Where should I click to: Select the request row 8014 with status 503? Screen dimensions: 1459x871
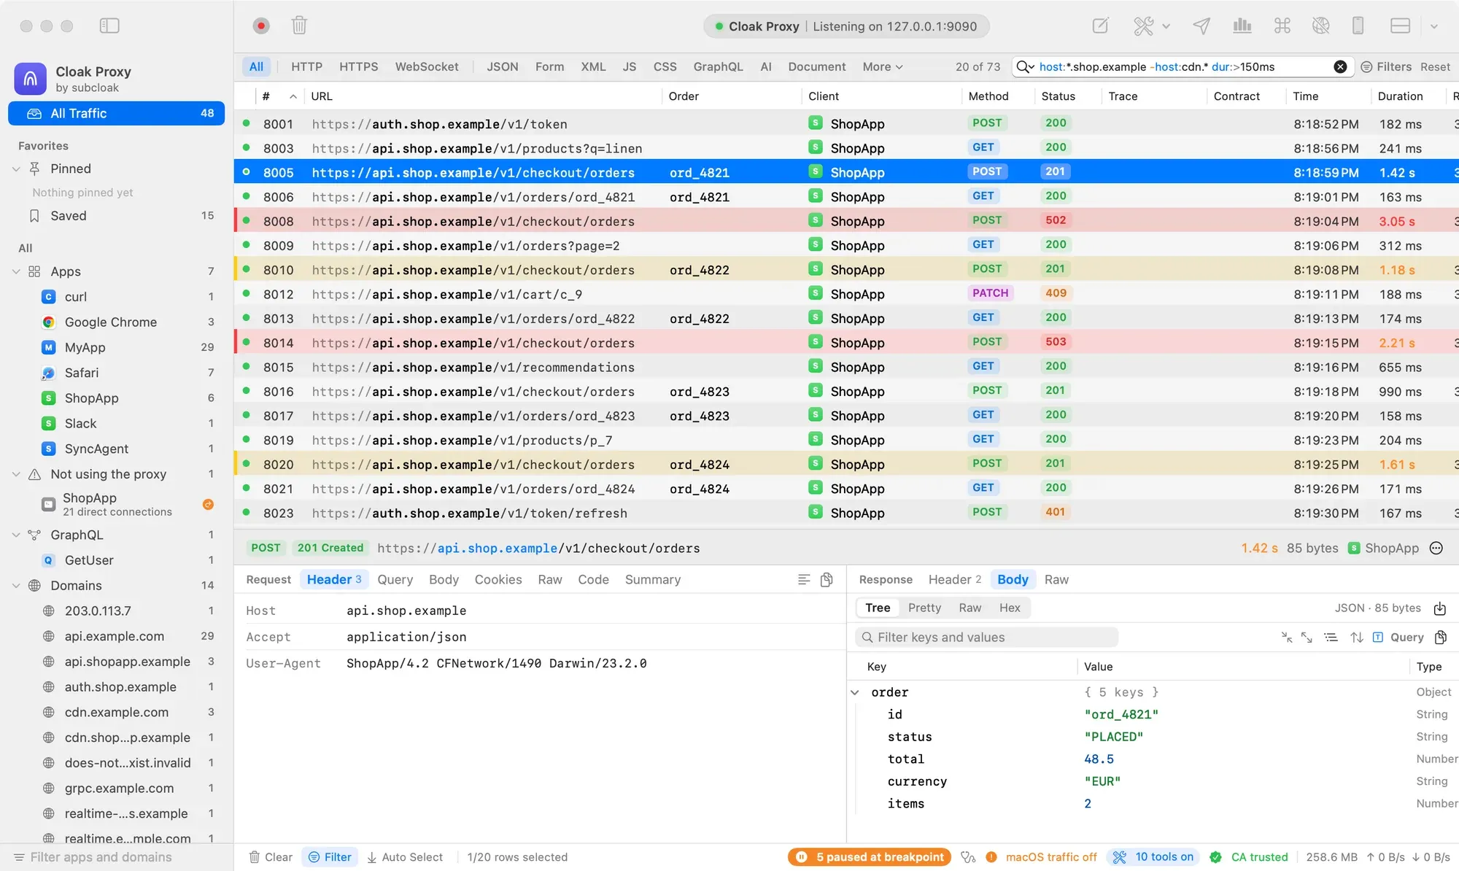pos(846,343)
